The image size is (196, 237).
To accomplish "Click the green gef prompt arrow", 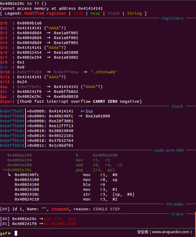I will tap(10, 233).
